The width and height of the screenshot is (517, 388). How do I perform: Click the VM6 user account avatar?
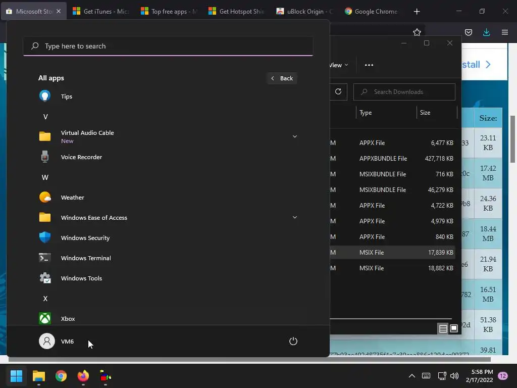[47, 341]
